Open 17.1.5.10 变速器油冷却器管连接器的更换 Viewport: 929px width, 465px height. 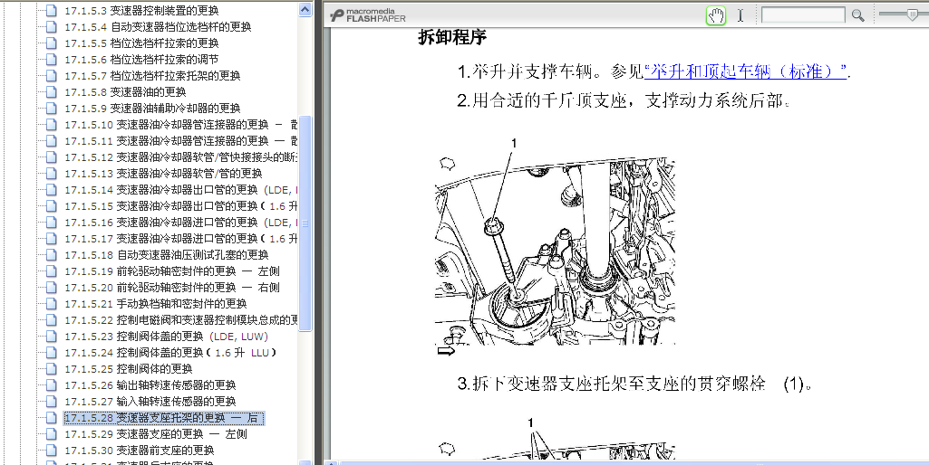tap(180, 124)
